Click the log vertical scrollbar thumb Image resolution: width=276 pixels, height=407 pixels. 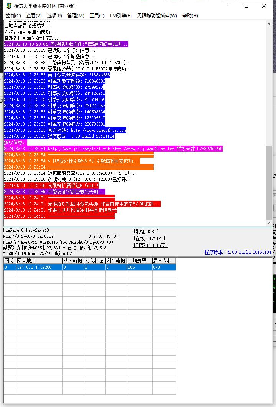269,182
